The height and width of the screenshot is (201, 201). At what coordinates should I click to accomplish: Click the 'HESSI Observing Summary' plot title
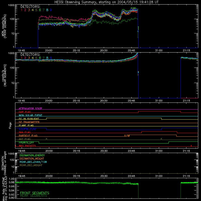[107, 2]
